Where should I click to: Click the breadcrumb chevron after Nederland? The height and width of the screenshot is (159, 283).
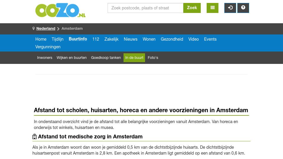click(58, 29)
